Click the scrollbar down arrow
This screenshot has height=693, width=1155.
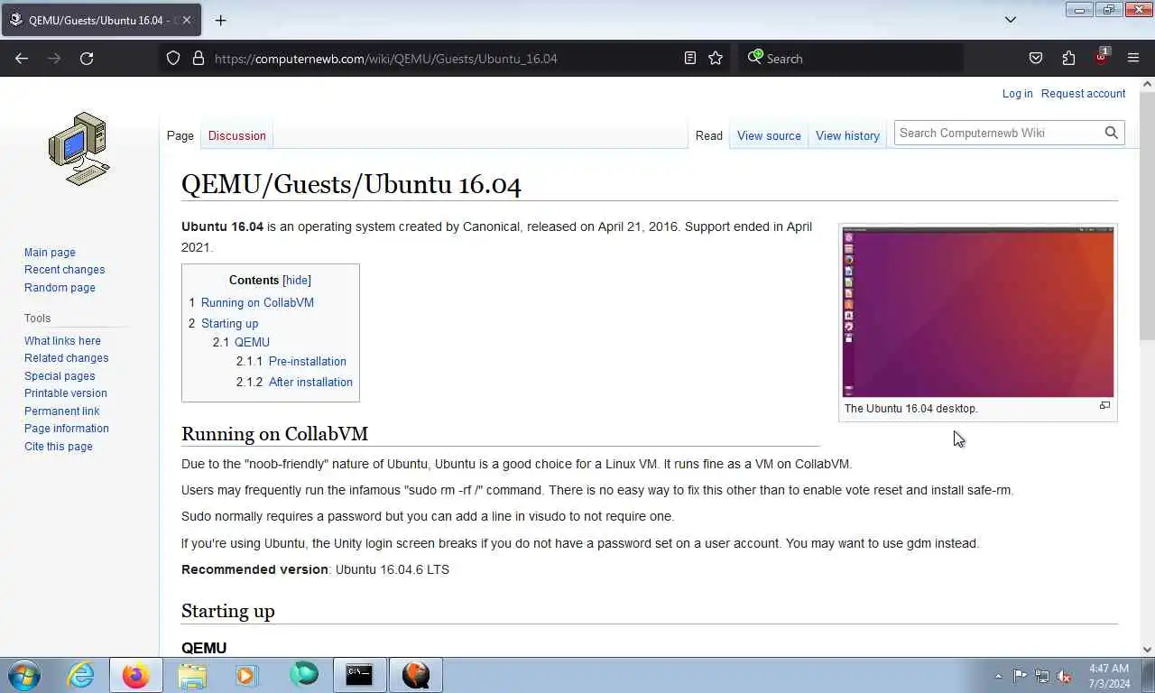point(1148,649)
